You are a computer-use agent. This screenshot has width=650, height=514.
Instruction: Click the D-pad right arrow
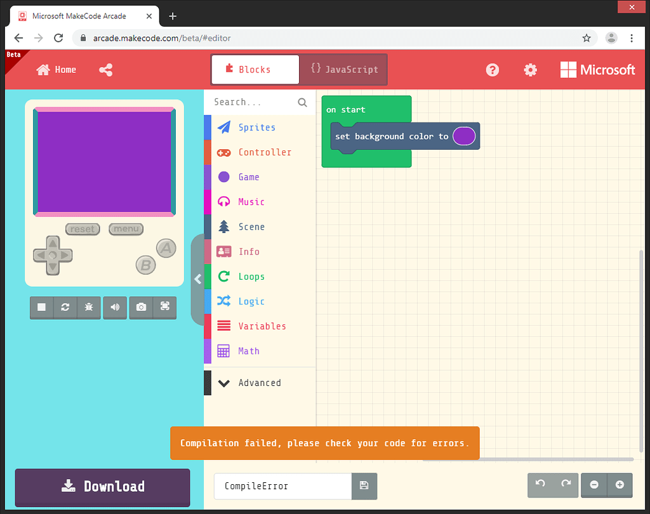coord(65,255)
